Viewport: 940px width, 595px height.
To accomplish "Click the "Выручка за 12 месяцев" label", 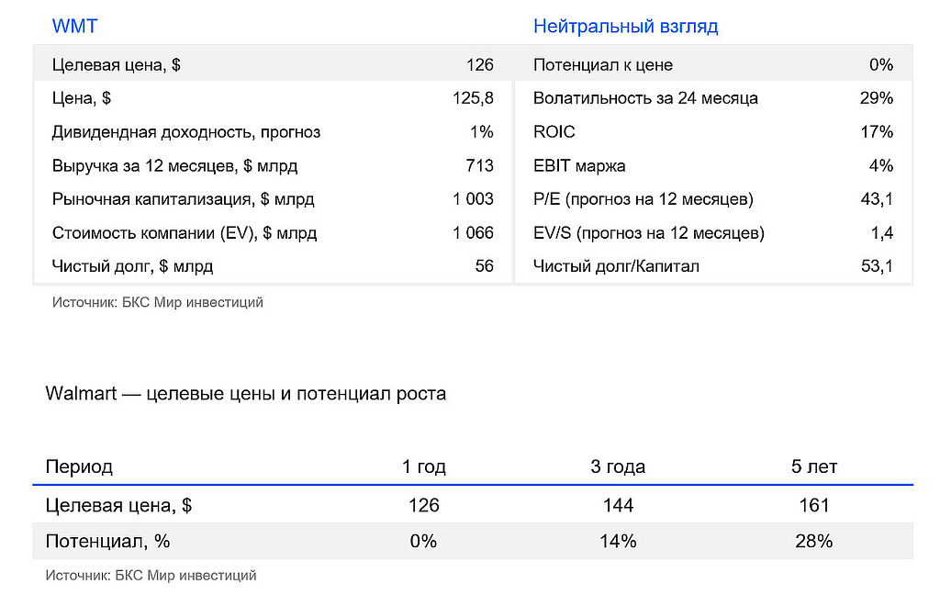I will click(174, 166).
